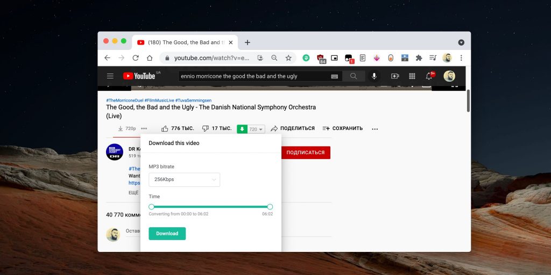Bookmark this page with the star icon
Screen dimensions: 551x275
[288, 58]
